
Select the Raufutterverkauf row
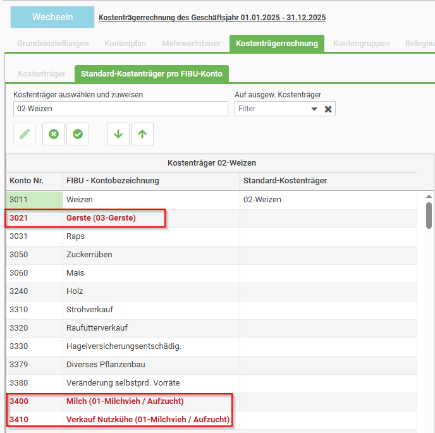click(x=212, y=328)
